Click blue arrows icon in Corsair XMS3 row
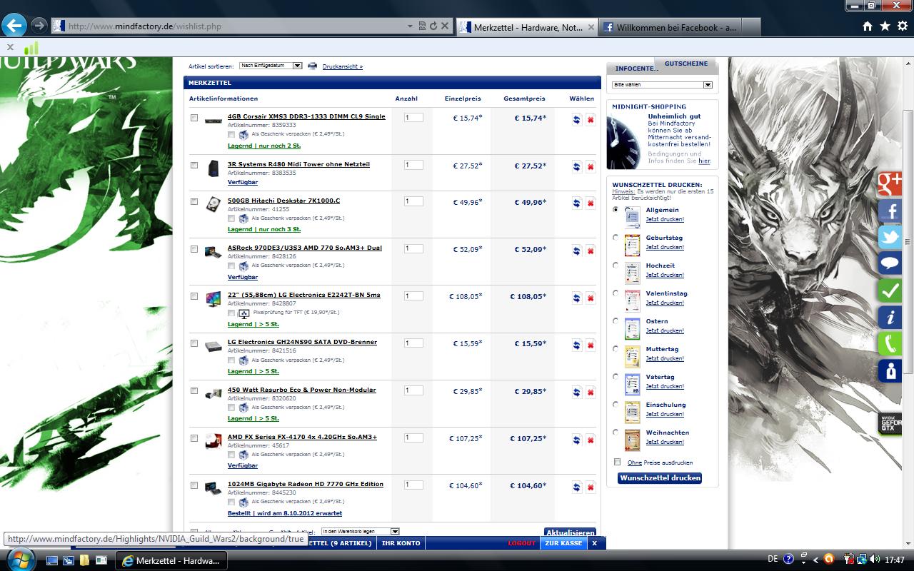The height and width of the screenshot is (571, 914). coord(576,120)
